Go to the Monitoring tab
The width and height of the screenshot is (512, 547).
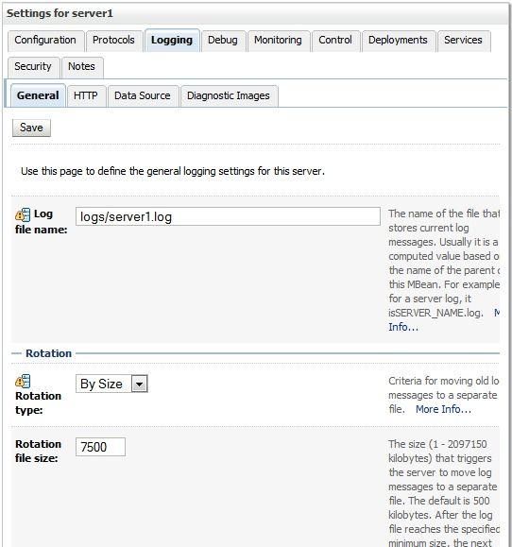click(x=279, y=41)
